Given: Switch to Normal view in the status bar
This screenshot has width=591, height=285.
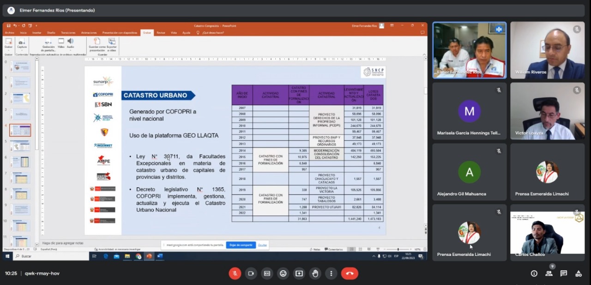Looking at the screenshot, I should 351,249.
